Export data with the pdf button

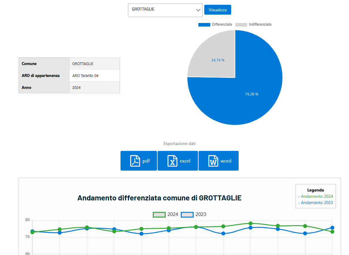[139, 161]
